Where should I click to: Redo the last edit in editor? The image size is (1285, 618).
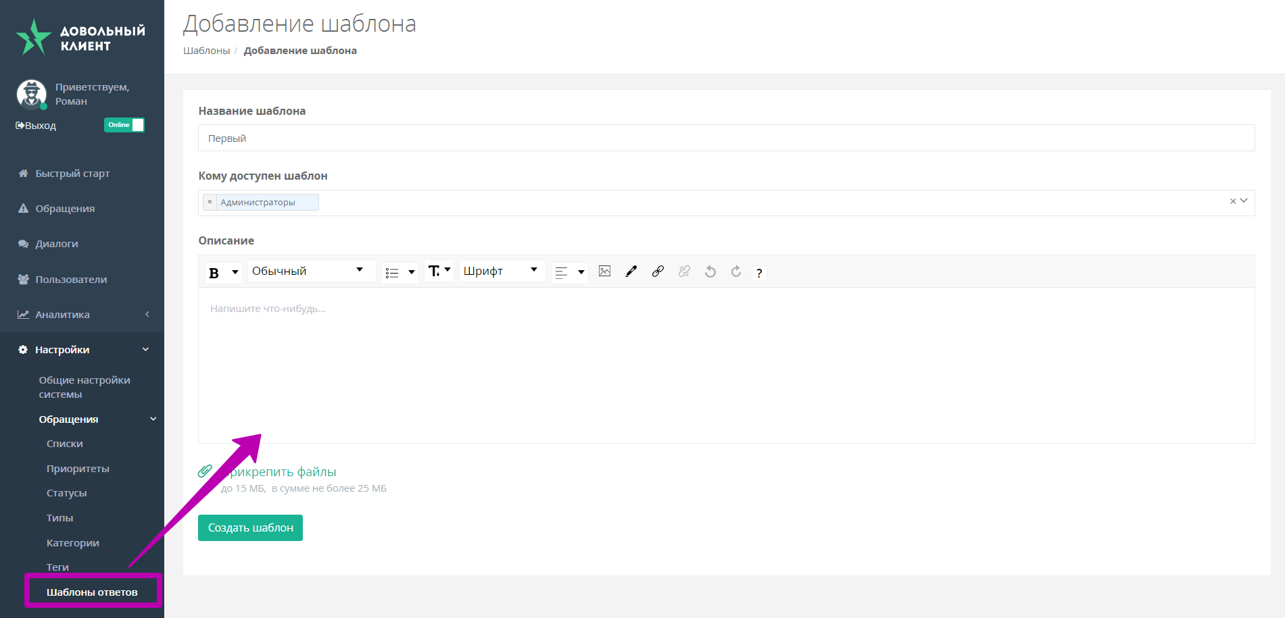click(736, 272)
